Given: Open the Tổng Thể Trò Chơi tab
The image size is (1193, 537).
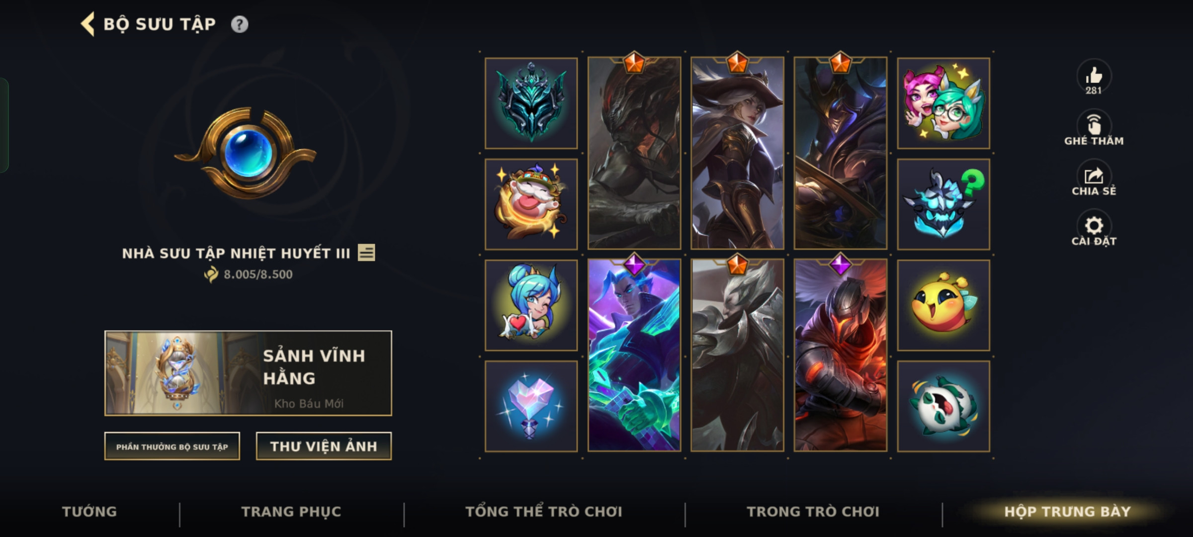Looking at the screenshot, I should point(543,512).
